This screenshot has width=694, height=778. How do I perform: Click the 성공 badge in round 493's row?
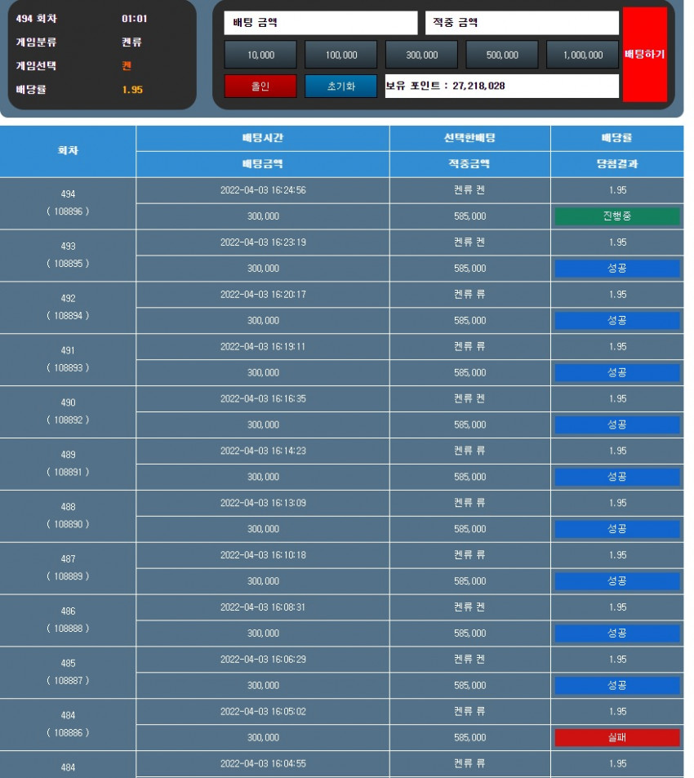click(617, 269)
